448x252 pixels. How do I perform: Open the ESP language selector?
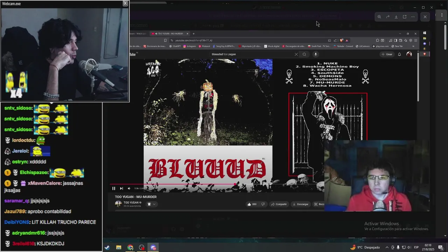tap(416, 247)
